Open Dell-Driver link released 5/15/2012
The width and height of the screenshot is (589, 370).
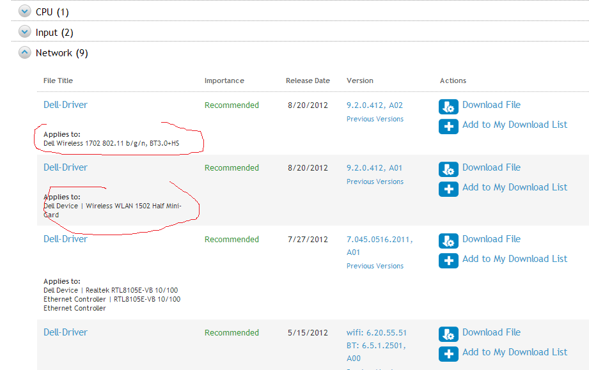(x=65, y=332)
